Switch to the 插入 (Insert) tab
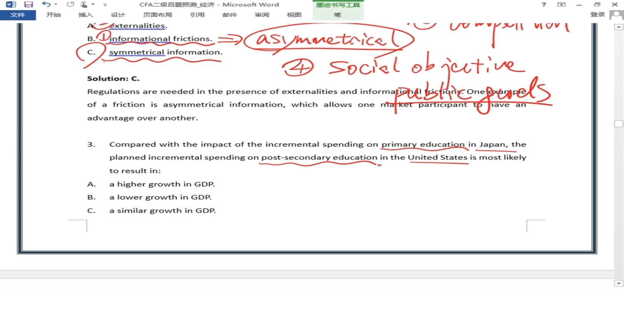 point(86,15)
